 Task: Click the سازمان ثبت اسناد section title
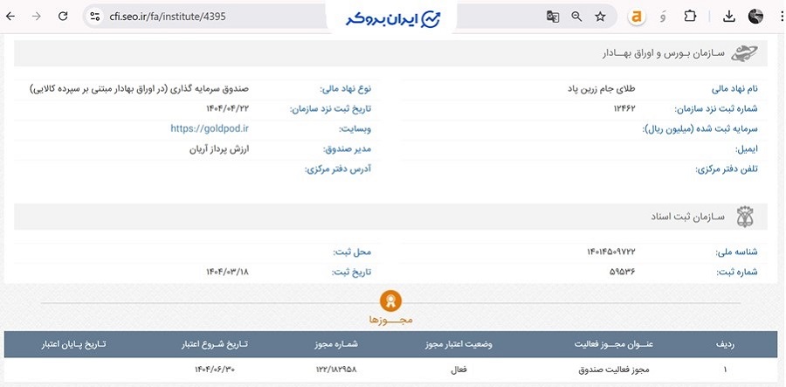[688, 217]
